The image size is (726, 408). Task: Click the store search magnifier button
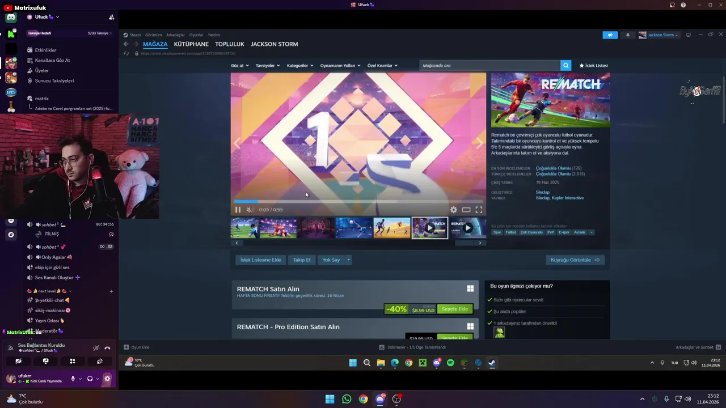pos(565,65)
